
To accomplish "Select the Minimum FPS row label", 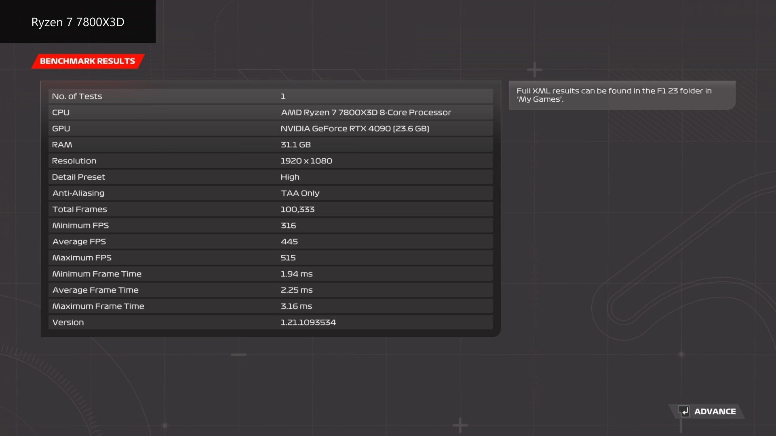I will click(x=80, y=226).
